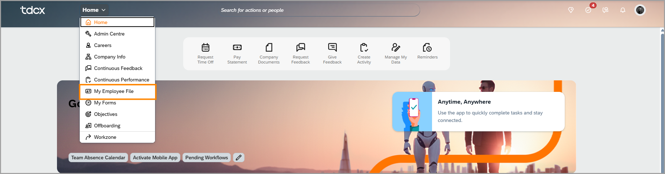Open Request Time Off quick action
665x174 pixels.
[205, 54]
